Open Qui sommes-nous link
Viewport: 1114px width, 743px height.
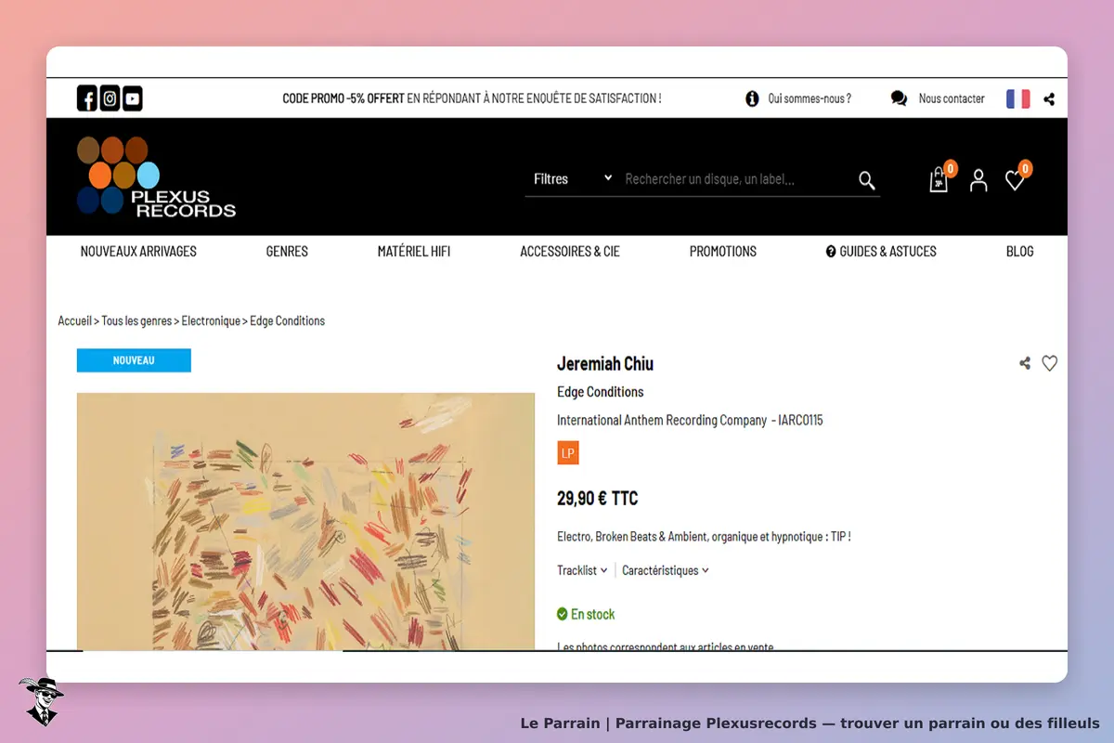810,98
